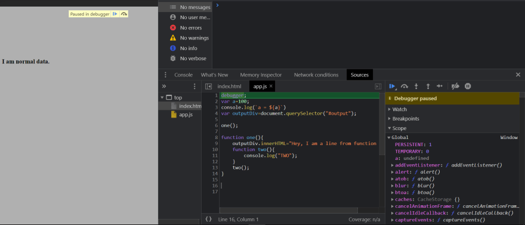
Task: Show more navigator tabs chevron
Action: point(163,87)
